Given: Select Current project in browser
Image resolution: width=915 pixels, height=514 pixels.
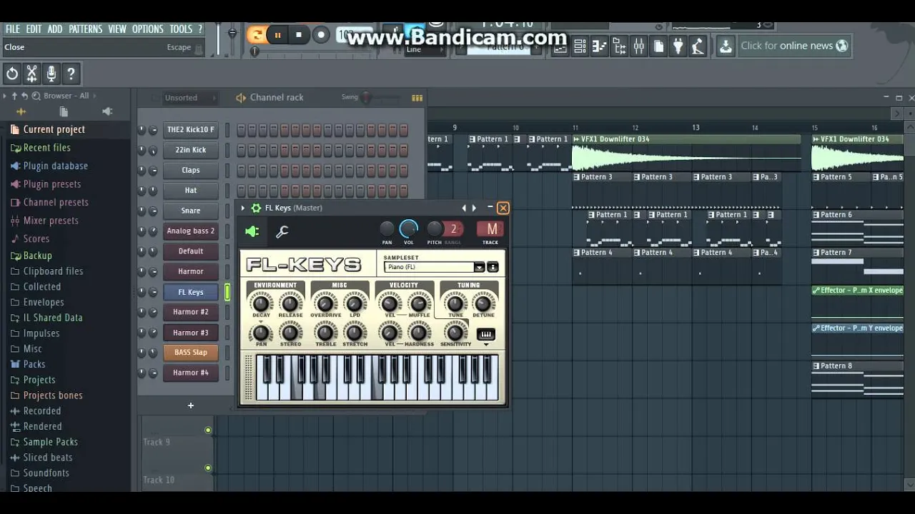Looking at the screenshot, I should tap(54, 129).
